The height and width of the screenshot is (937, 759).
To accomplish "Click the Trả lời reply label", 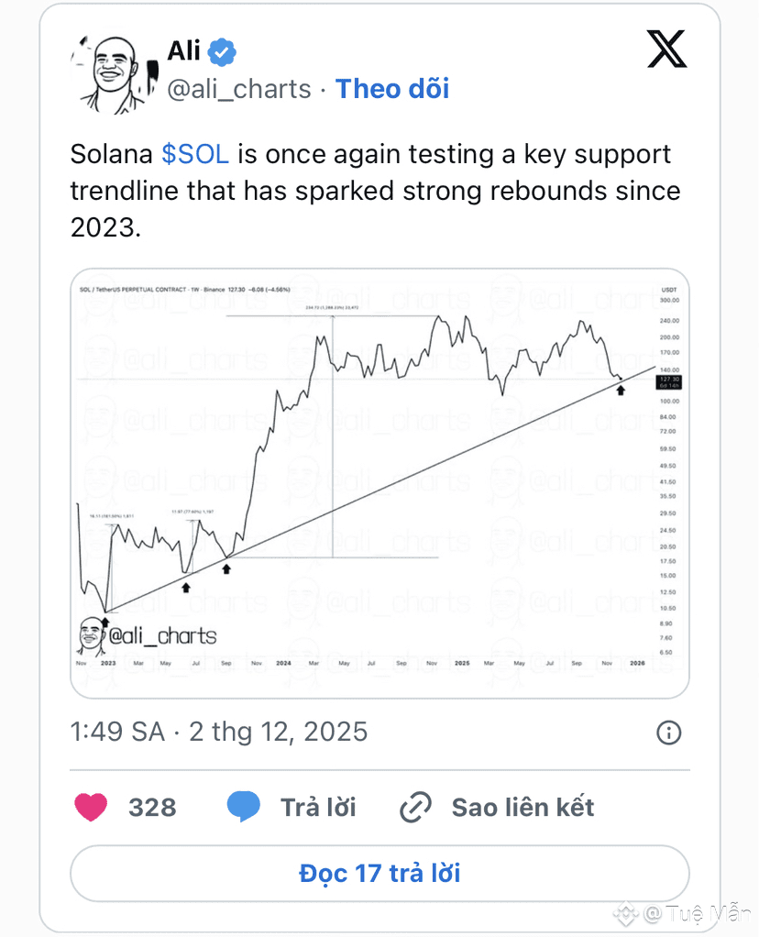I will tap(318, 808).
